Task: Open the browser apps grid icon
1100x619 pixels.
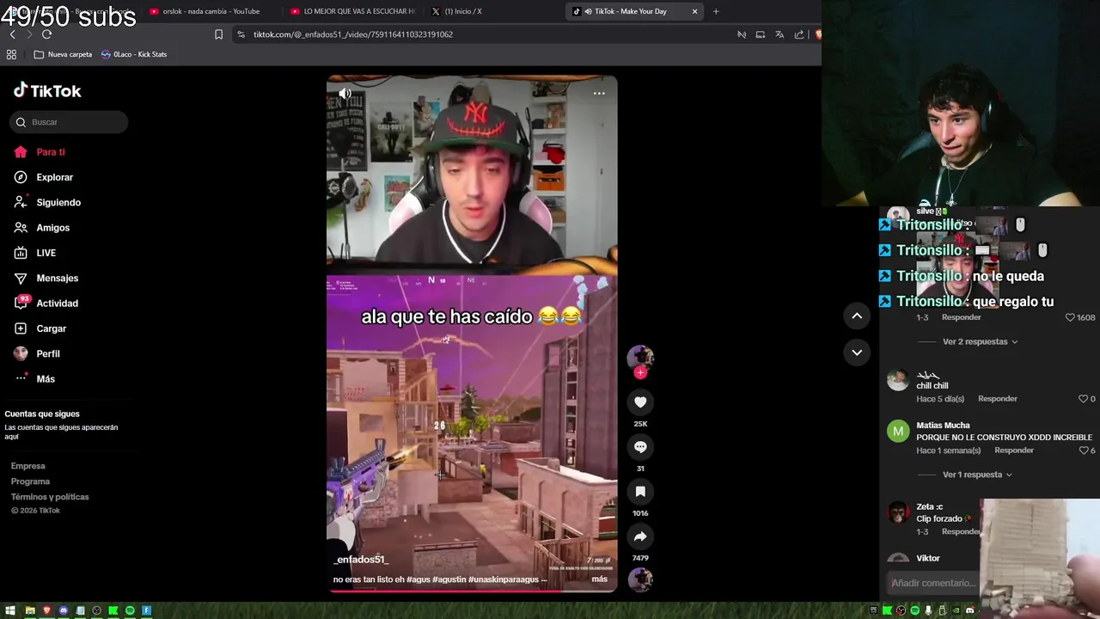Action: point(11,54)
